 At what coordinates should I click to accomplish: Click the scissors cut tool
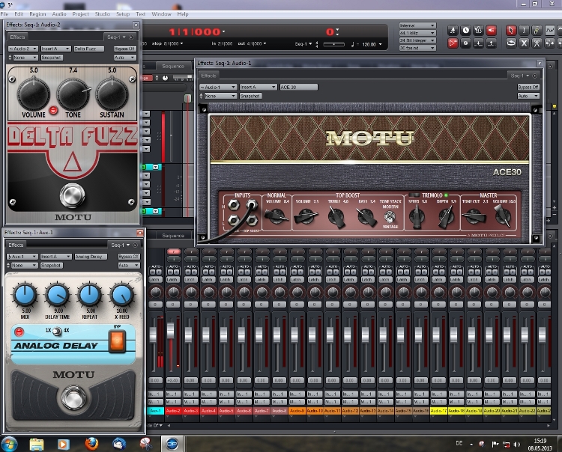point(537,43)
